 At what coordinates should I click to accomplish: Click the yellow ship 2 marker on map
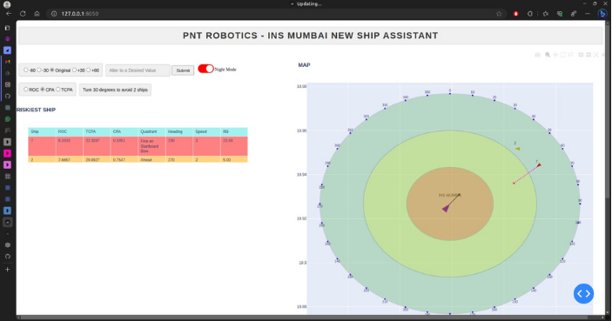518,149
